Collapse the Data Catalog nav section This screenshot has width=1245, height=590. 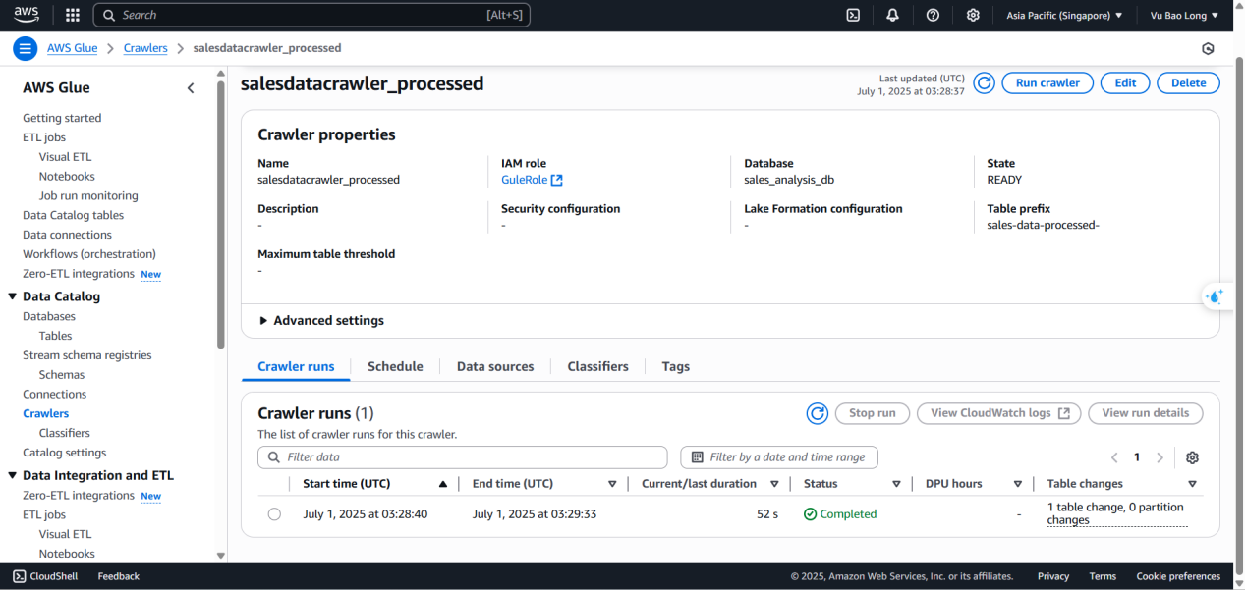[x=12, y=296]
